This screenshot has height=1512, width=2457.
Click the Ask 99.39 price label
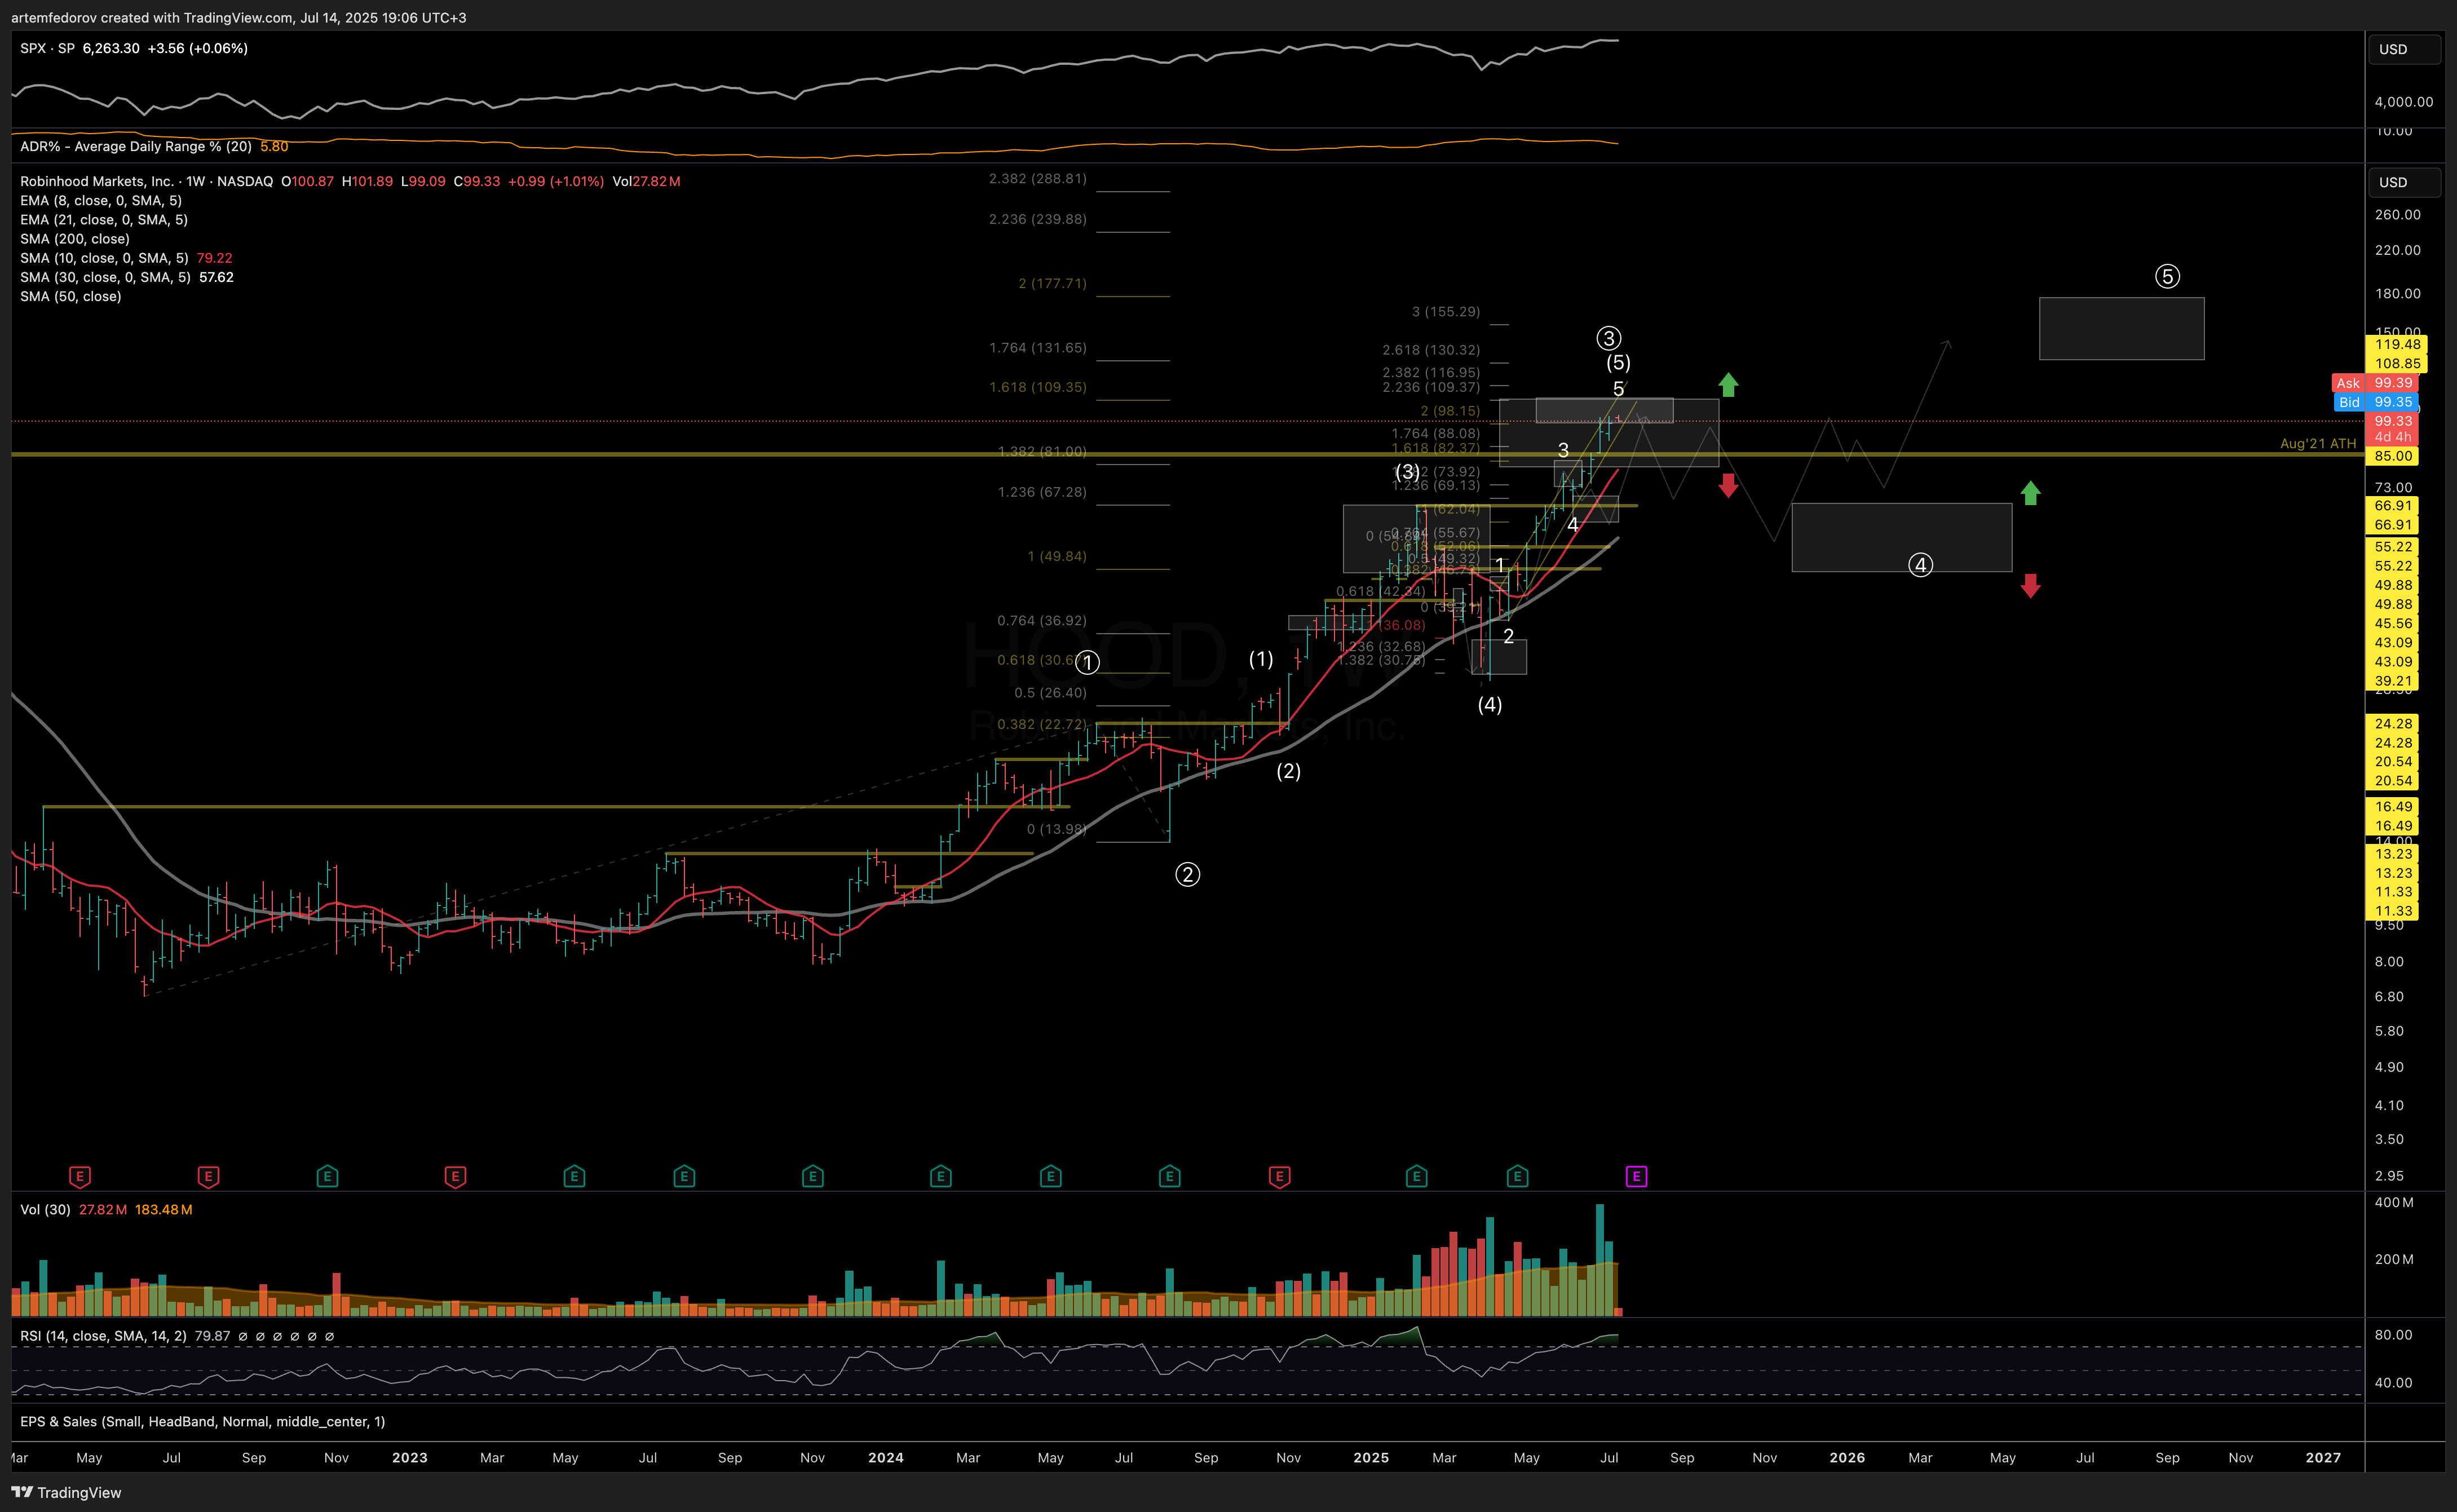[2375, 383]
